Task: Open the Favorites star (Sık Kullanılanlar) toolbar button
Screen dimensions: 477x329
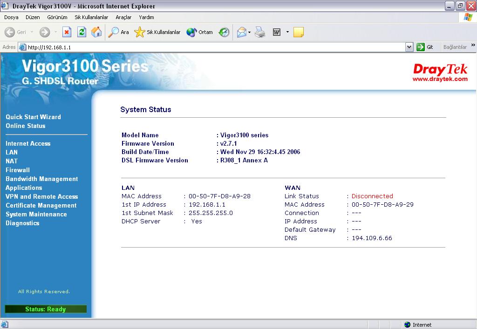Action: (157, 32)
